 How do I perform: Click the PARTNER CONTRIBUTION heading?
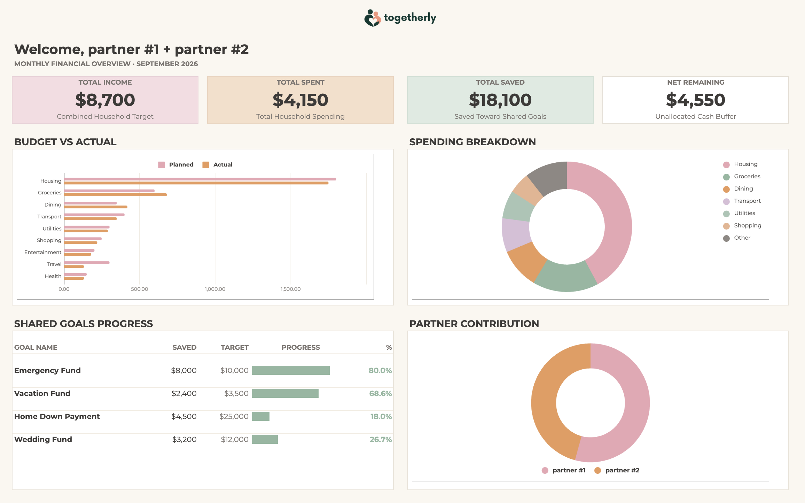(x=474, y=324)
